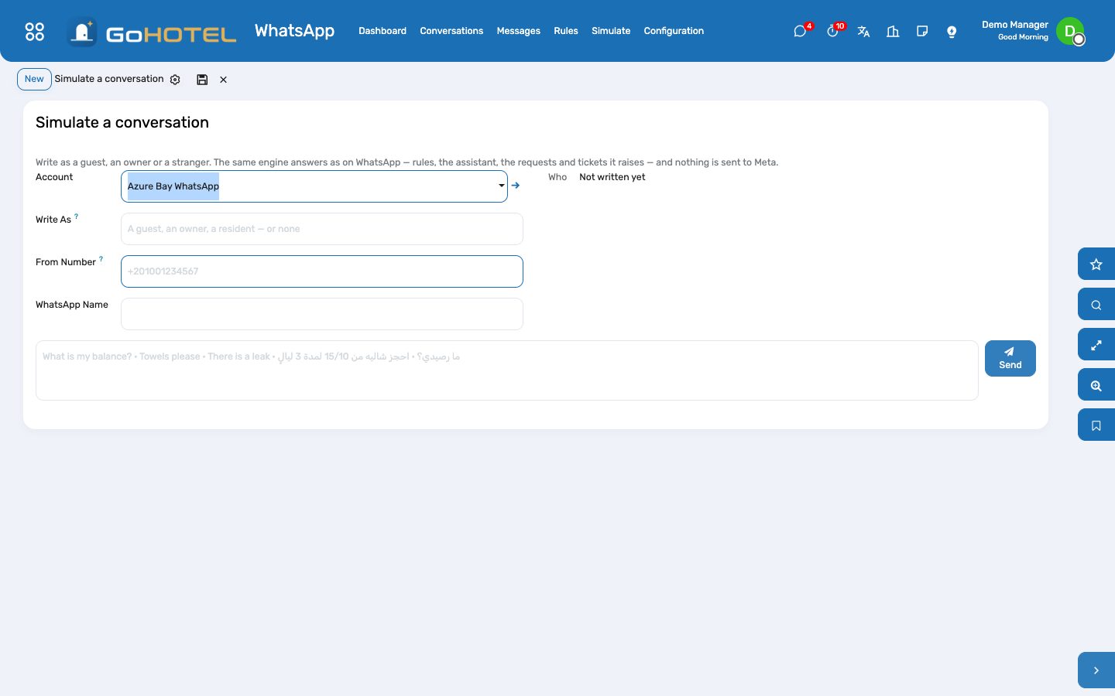Image resolution: width=1115 pixels, height=696 pixels.
Task: Click the magnifier search side button
Action: pyautogui.click(x=1096, y=305)
